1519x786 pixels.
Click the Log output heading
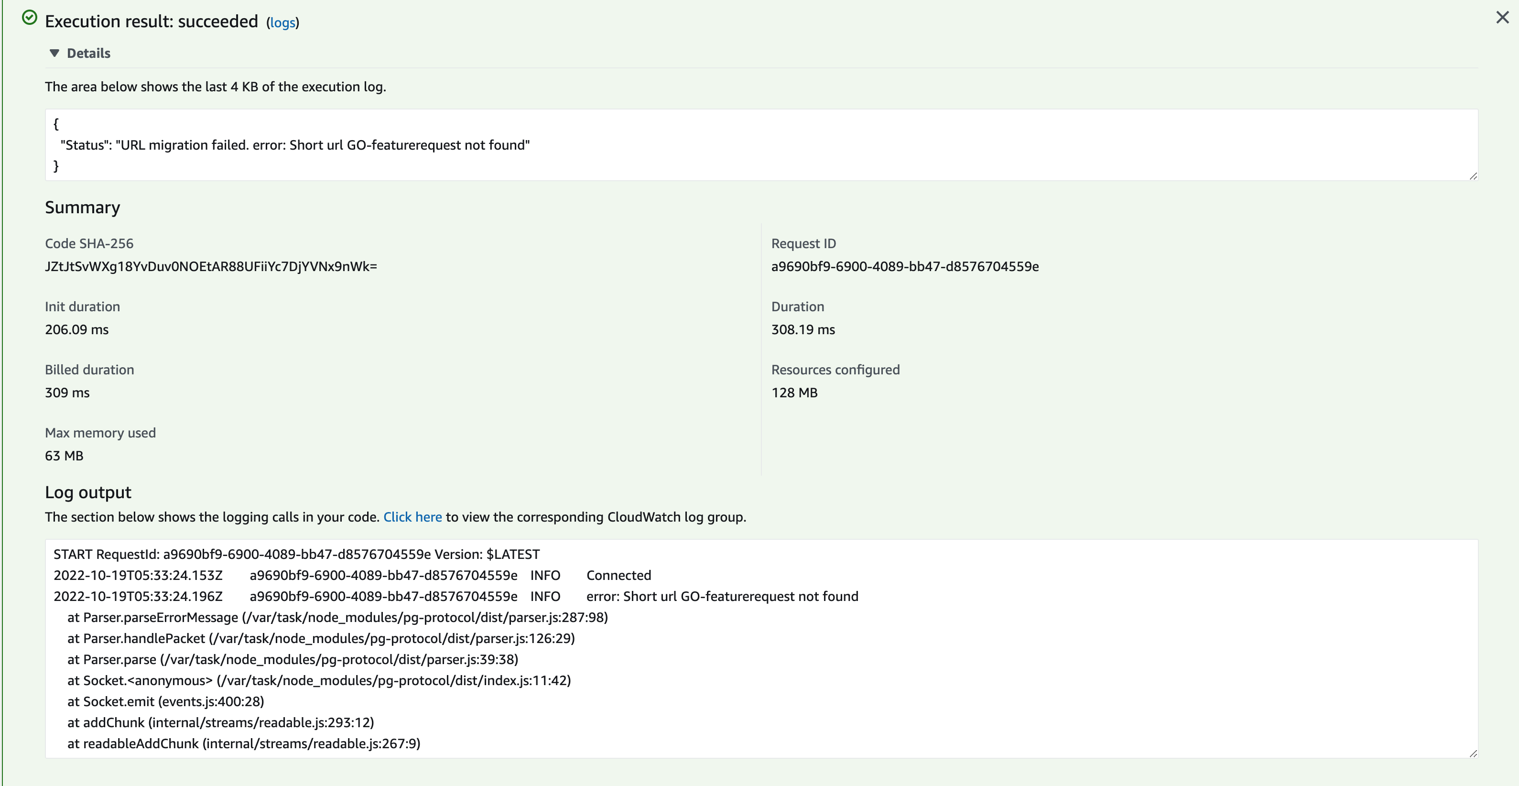[88, 492]
